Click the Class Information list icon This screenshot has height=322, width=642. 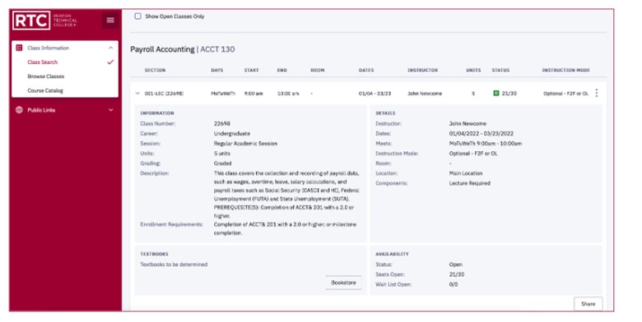pyautogui.click(x=19, y=48)
